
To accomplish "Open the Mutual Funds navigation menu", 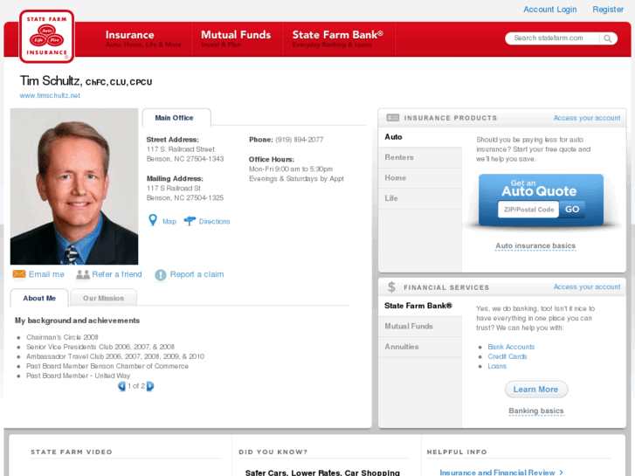I will pyautogui.click(x=236, y=39).
